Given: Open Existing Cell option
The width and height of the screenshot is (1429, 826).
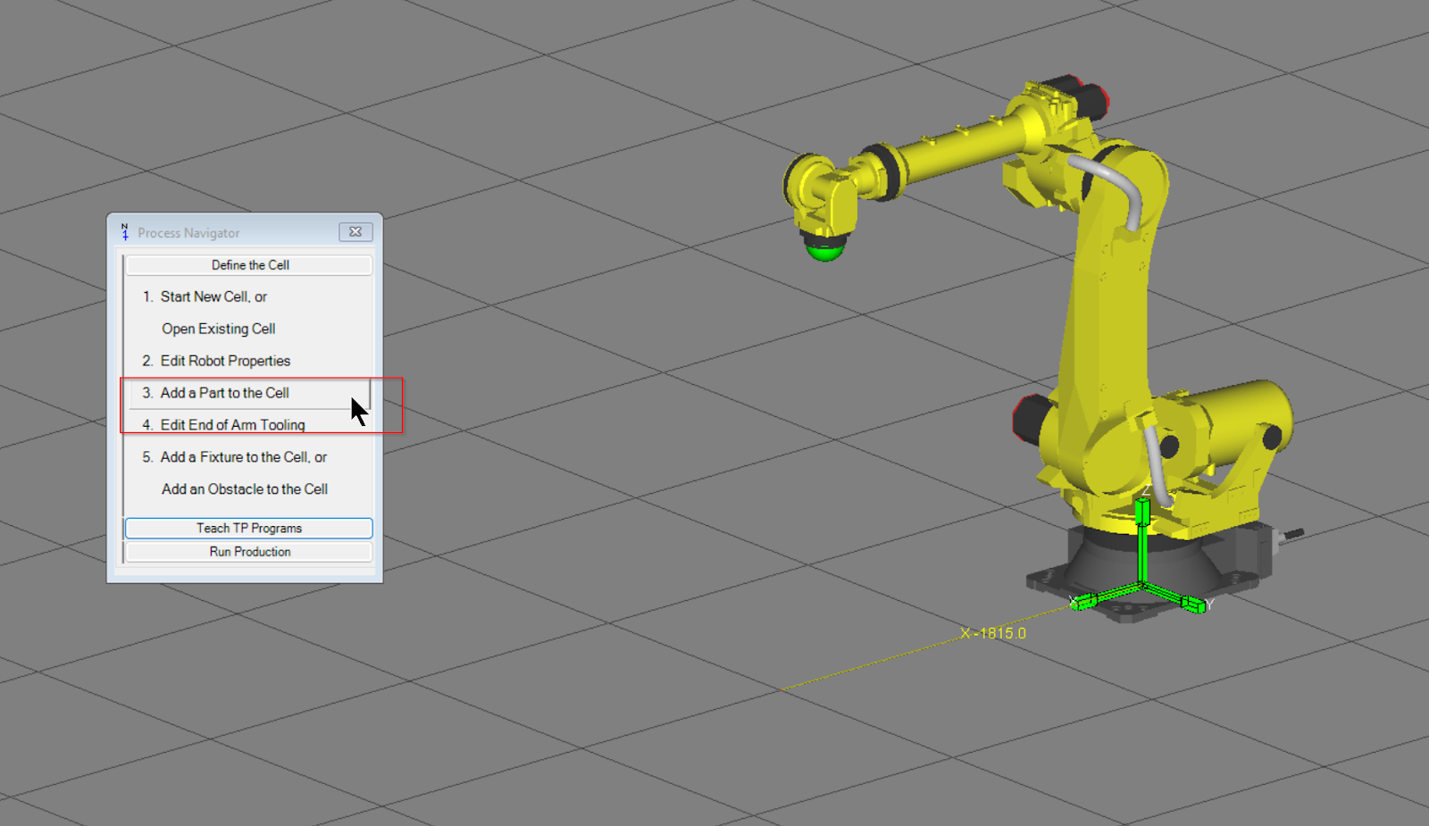Looking at the screenshot, I should click(x=219, y=329).
